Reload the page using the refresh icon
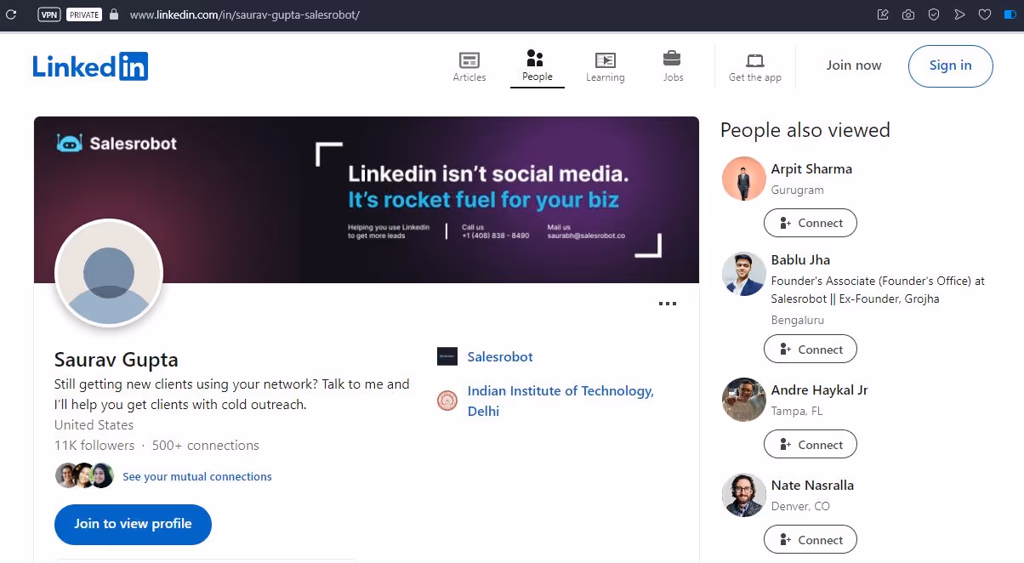 (12, 14)
